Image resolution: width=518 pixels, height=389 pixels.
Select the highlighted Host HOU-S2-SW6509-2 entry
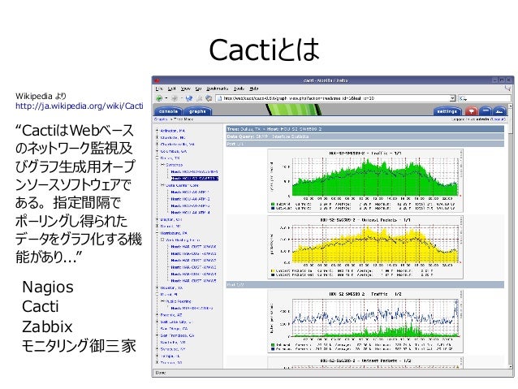pos(195,179)
